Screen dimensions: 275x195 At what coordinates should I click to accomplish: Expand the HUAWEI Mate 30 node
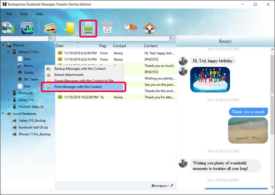(8, 107)
